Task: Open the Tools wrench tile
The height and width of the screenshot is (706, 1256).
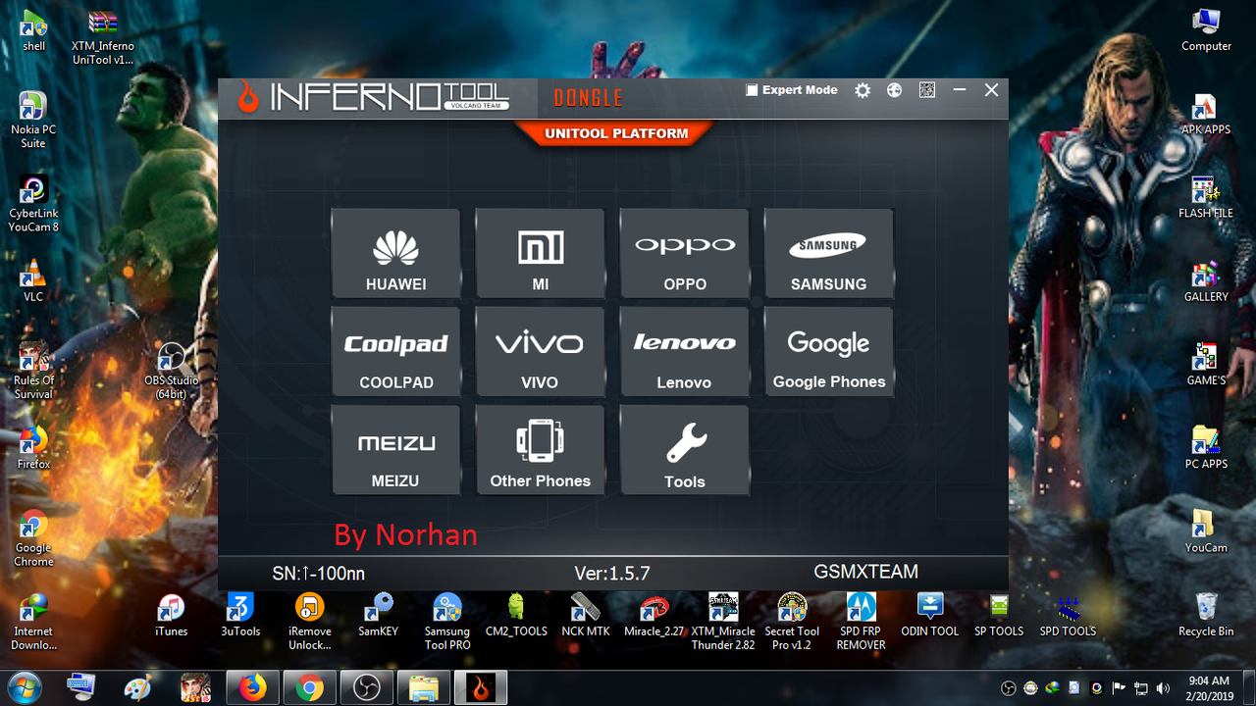Action: coord(684,450)
